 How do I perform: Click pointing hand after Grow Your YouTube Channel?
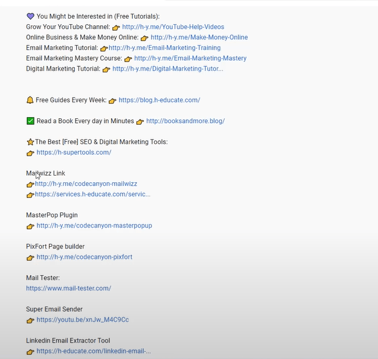coord(116,28)
